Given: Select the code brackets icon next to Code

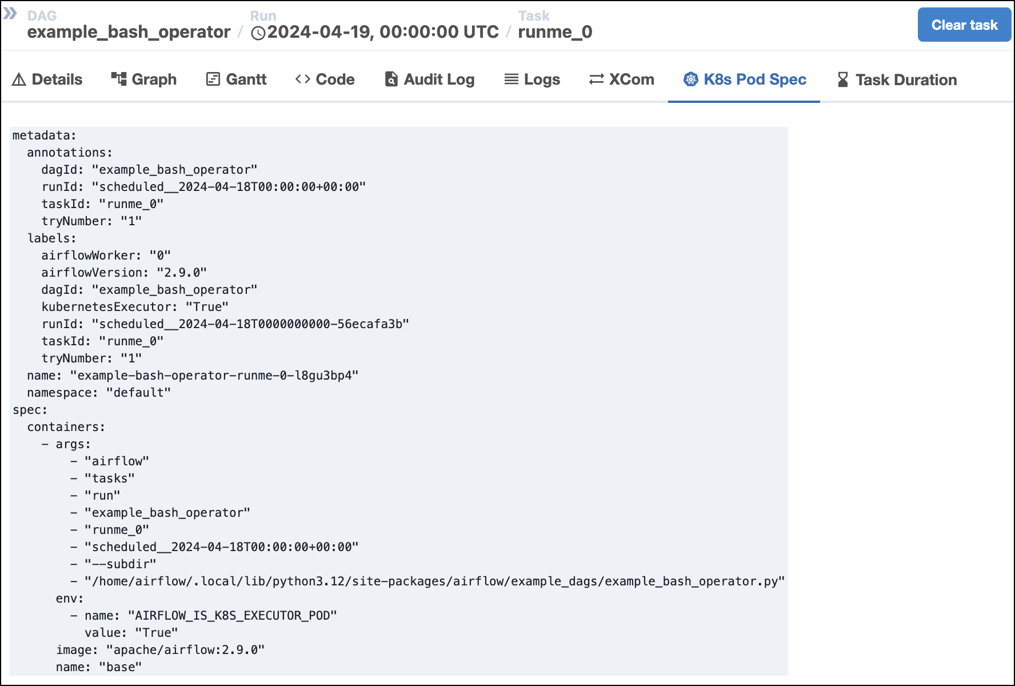Looking at the screenshot, I should (x=302, y=79).
